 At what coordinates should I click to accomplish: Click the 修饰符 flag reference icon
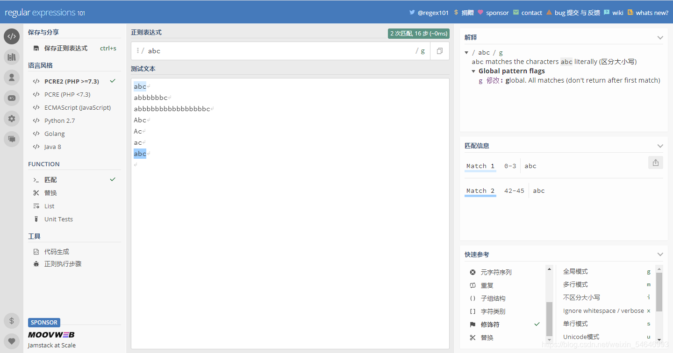click(x=473, y=325)
